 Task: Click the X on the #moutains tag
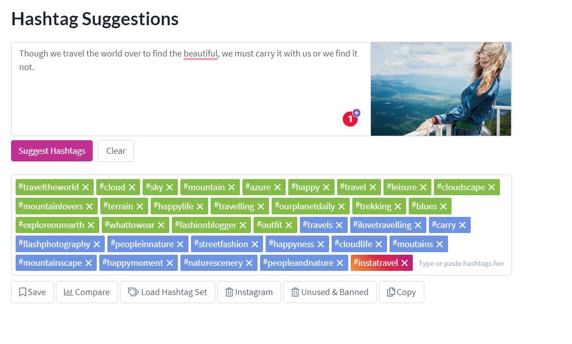coord(439,244)
